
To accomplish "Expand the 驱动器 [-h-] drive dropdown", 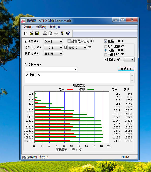I will (61, 42).
